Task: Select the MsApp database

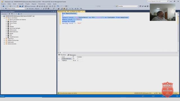Action: (x=12, y=27)
